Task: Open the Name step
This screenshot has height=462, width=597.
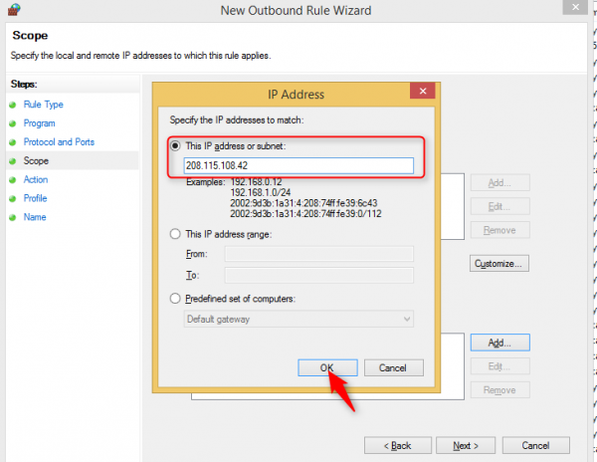Action: (35, 217)
